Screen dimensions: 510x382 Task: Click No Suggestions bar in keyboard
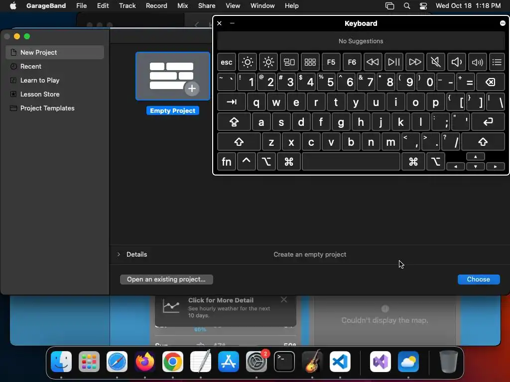coord(361,41)
